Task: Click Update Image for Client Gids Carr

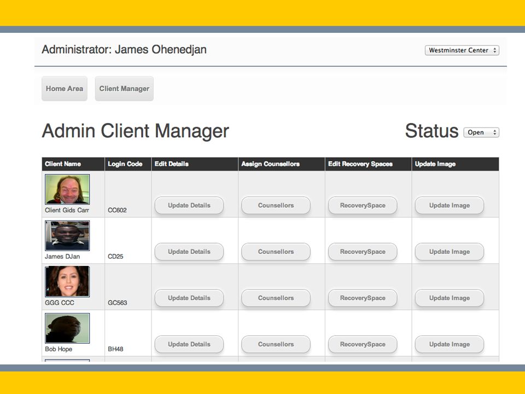Action: tap(450, 205)
